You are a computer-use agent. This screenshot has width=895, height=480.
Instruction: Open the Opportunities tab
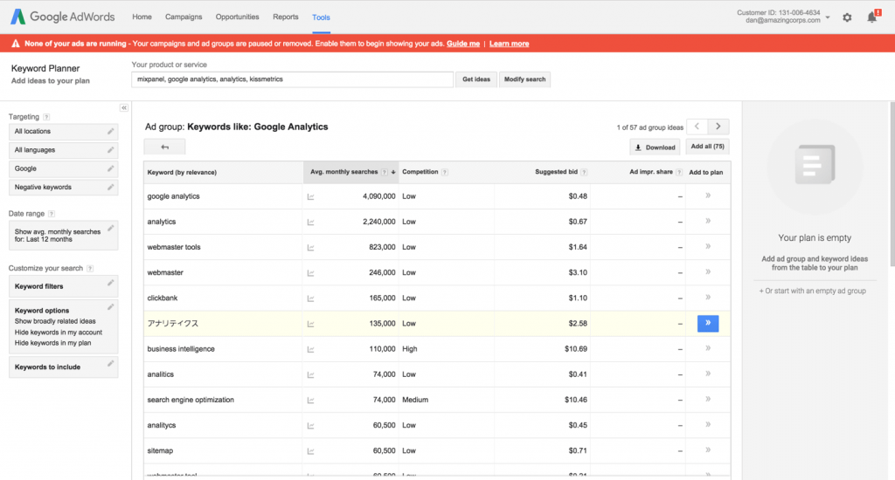coord(238,17)
